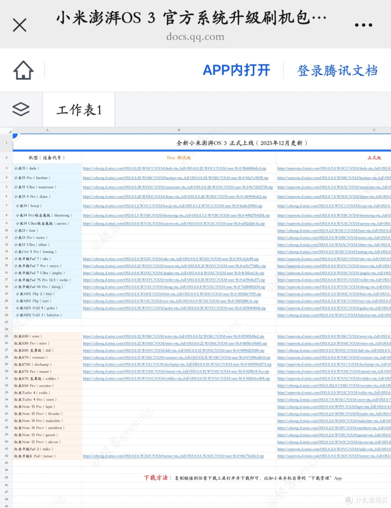Switch to the 工作表1 sheet tab
The width and height of the screenshot is (391, 508).
coord(79,110)
